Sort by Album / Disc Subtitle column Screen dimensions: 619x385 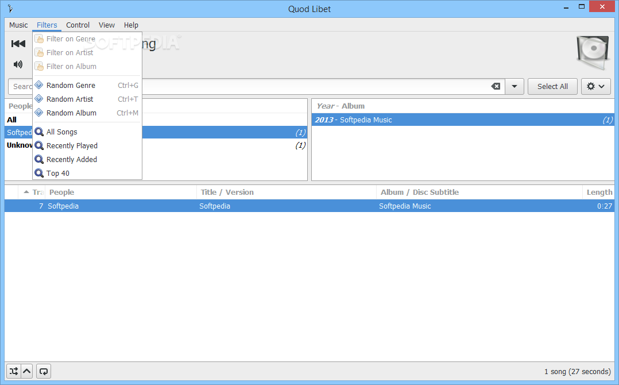(x=479, y=192)
